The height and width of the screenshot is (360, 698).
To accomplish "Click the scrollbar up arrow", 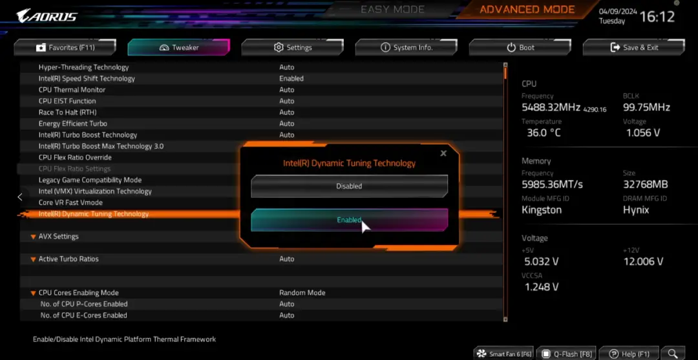I will coord(505,65).
